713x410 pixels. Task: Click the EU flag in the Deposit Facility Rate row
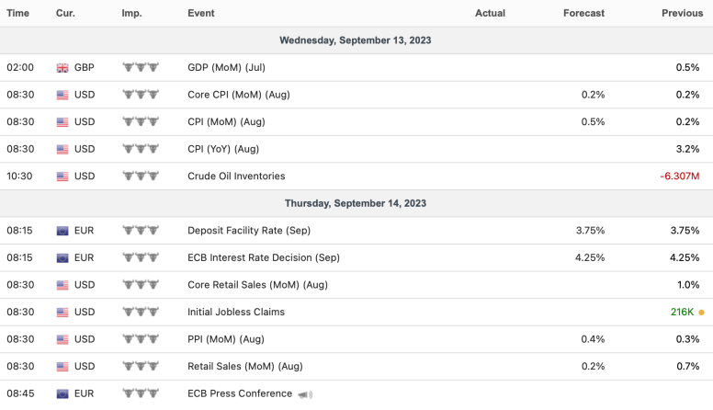62,231
